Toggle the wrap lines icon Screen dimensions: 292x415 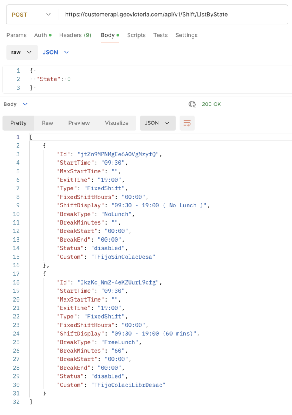tap(187, 123)
